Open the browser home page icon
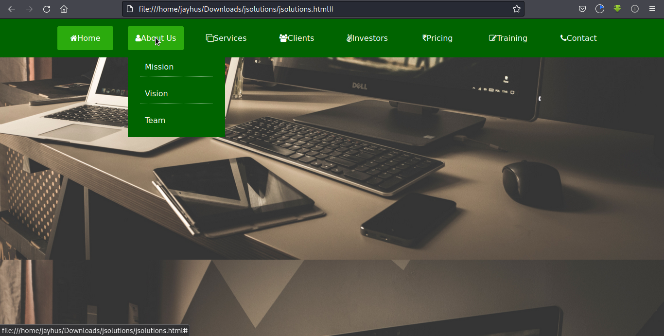The height and width of the screenshot is (336, 664). point(64,9)
